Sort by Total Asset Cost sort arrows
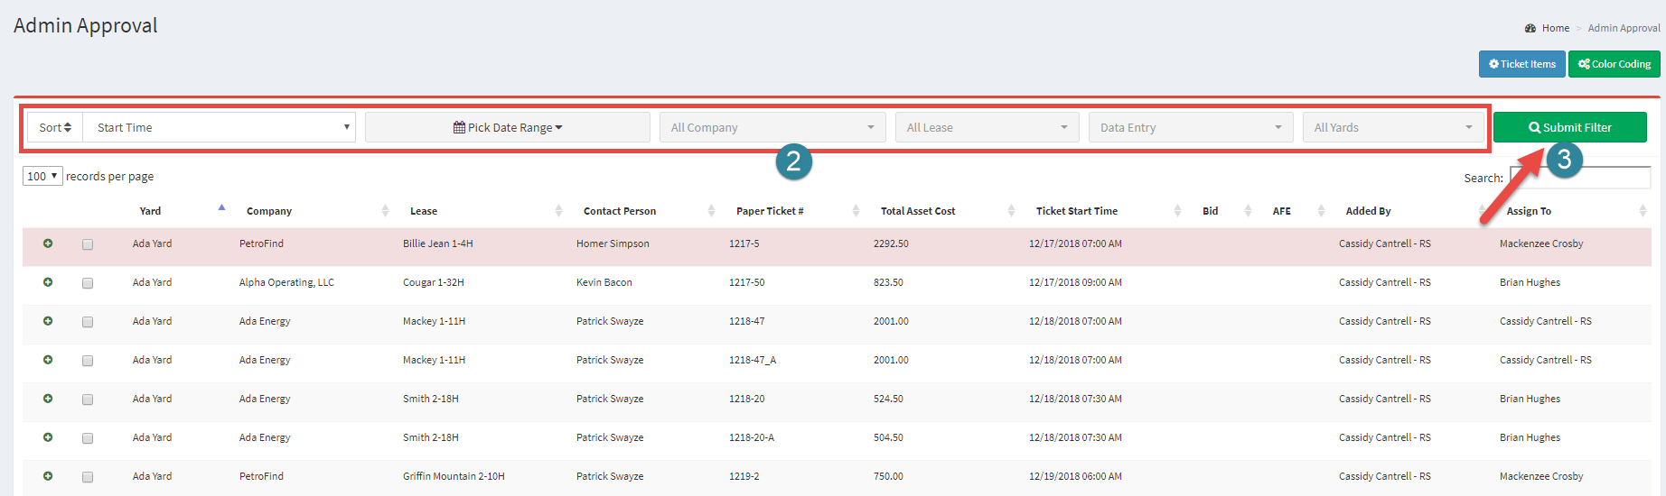 (x=1011, y=211)
